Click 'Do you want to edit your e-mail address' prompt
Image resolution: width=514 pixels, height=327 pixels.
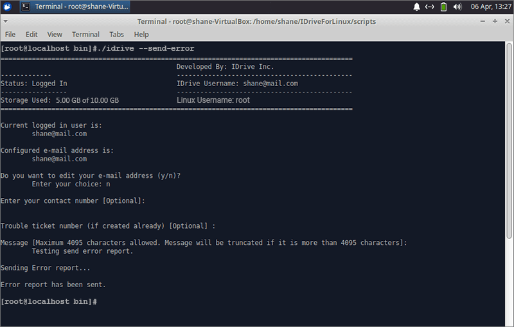coord(91,175)
